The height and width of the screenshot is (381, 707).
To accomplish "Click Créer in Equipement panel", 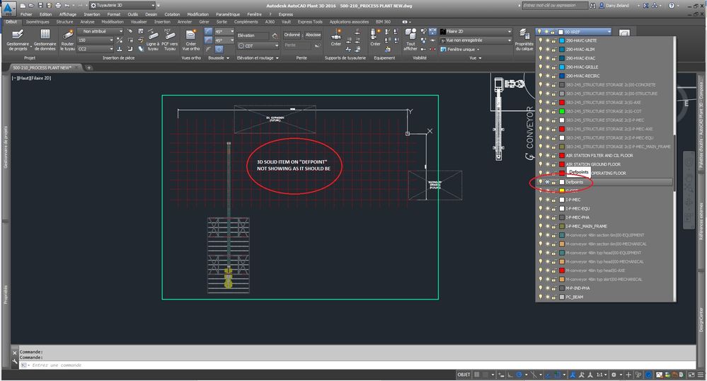I will [x=375, y=38].
